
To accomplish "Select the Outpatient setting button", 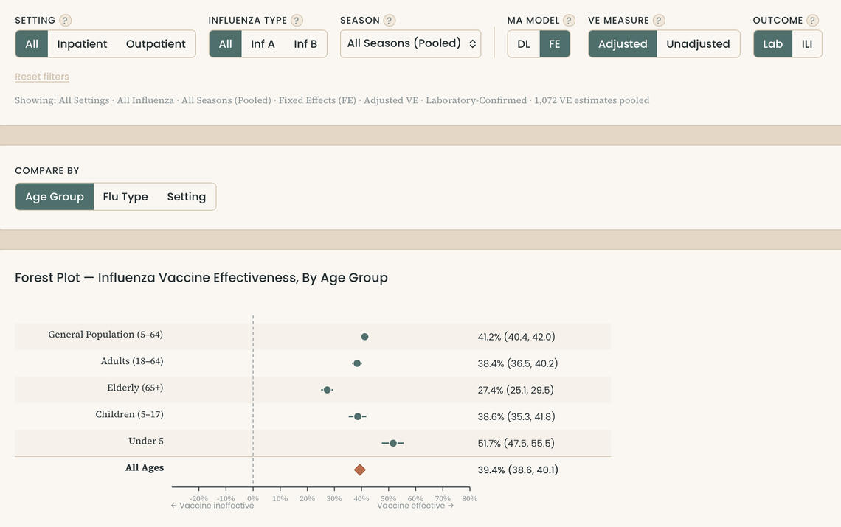I will tap(156, 44).
